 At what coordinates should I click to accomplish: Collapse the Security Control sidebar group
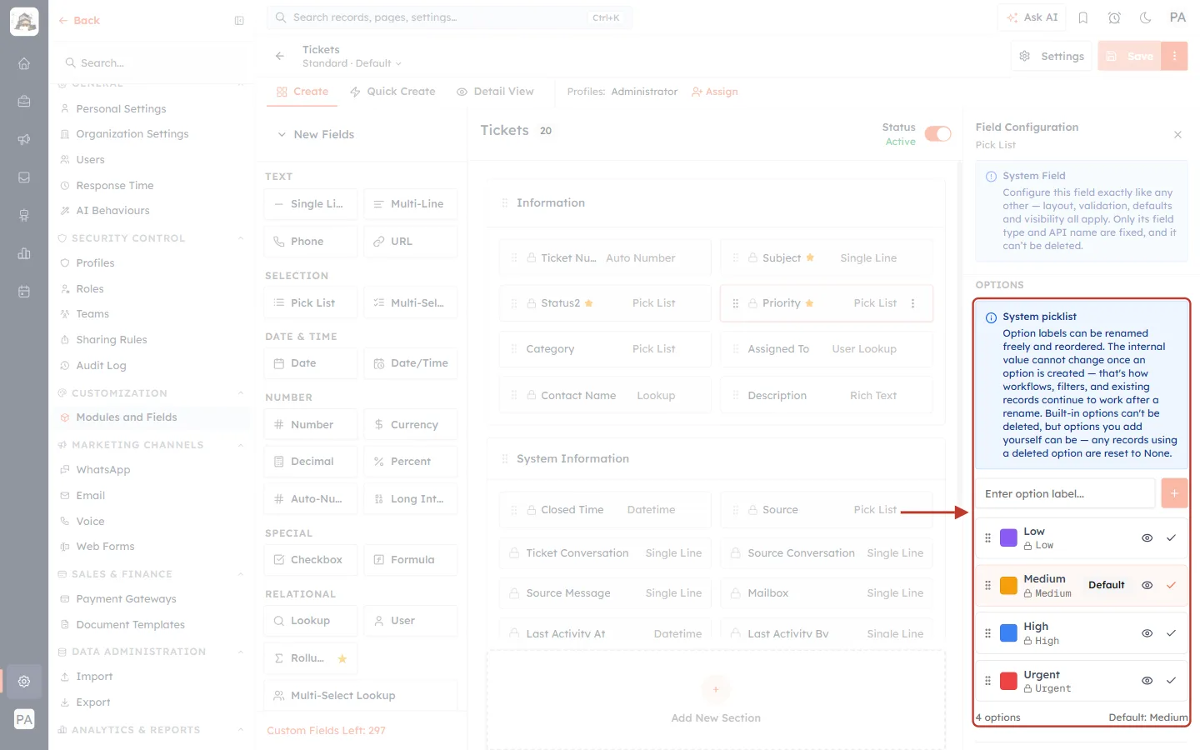coord(240,238)
